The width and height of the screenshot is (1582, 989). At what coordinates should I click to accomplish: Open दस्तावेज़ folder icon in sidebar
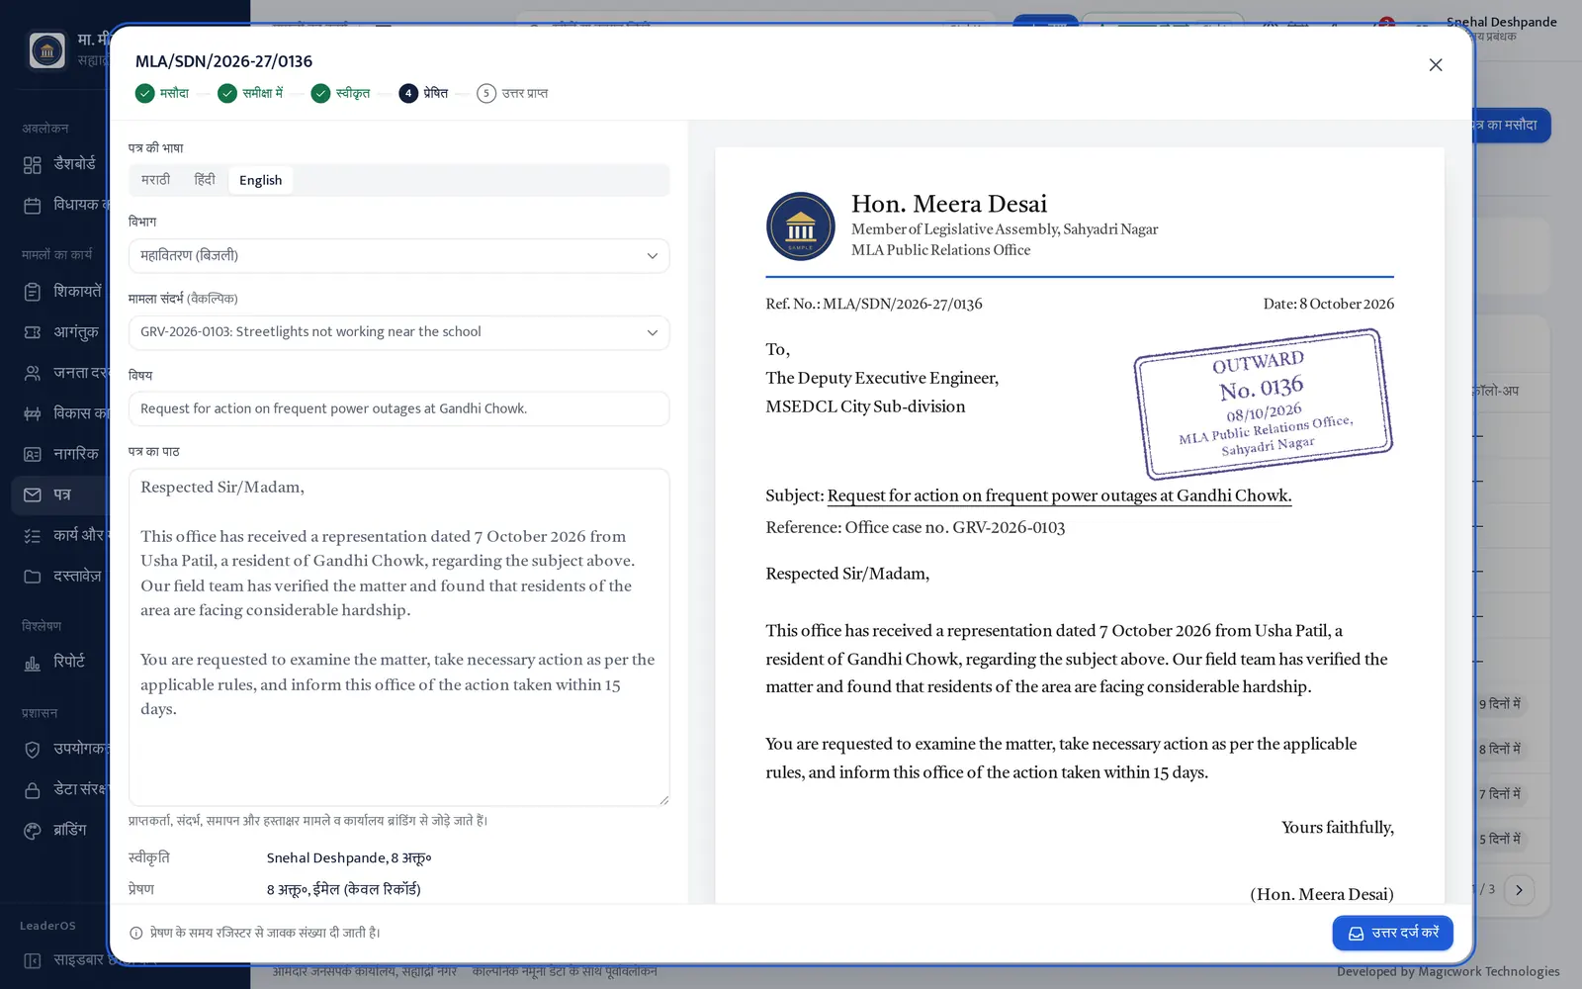(x=33, y=576)
